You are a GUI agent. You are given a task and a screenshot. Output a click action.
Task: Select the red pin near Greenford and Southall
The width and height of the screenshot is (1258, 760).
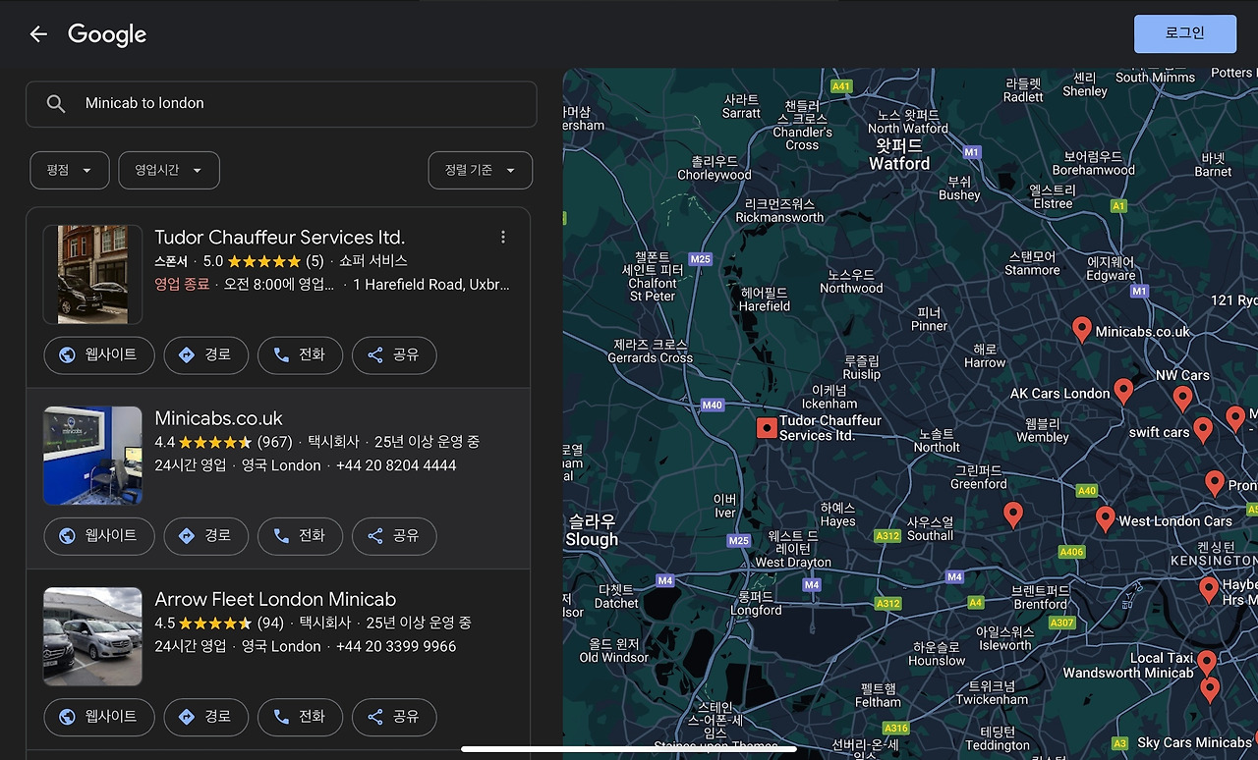(1013, 515)
